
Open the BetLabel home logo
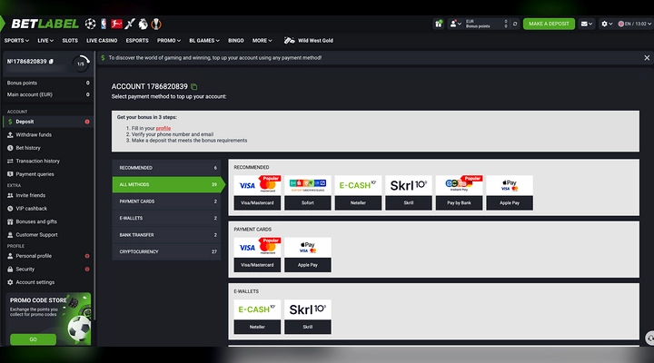point(45,24)
